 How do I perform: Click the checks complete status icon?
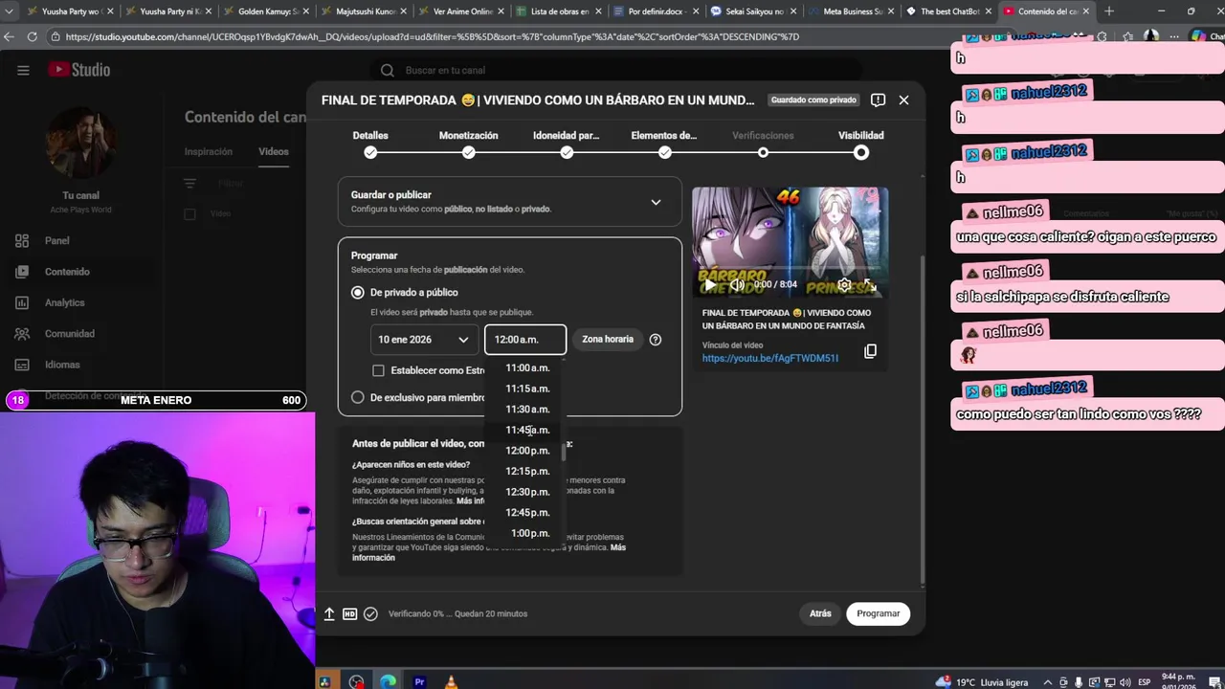click(x=370, y=613)
